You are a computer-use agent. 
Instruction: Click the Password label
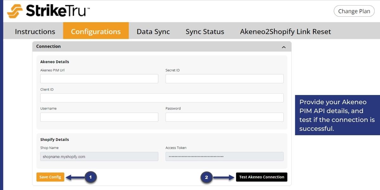173,109
